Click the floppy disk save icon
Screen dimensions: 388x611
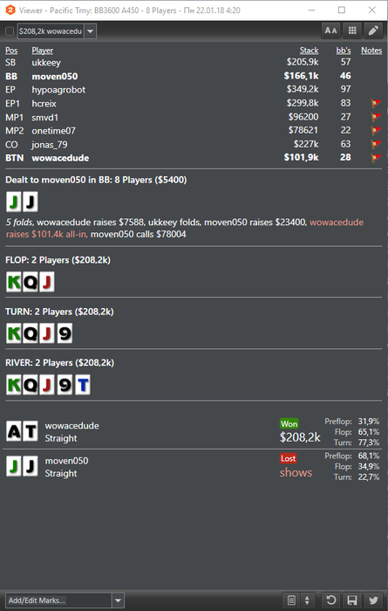352,601
